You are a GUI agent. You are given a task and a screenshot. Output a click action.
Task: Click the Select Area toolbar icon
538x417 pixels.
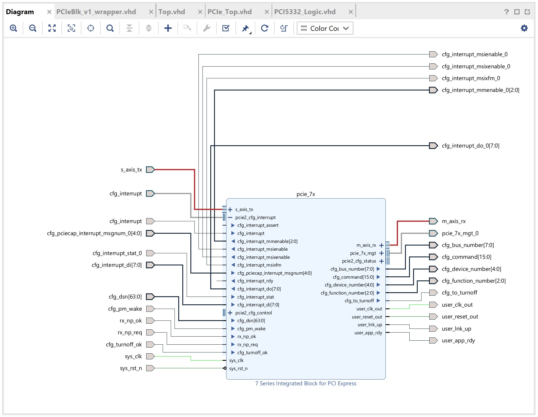71,28
